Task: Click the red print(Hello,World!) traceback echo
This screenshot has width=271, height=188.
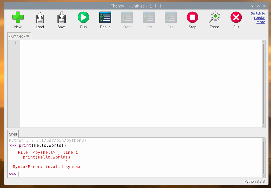Action: [46, 157]
